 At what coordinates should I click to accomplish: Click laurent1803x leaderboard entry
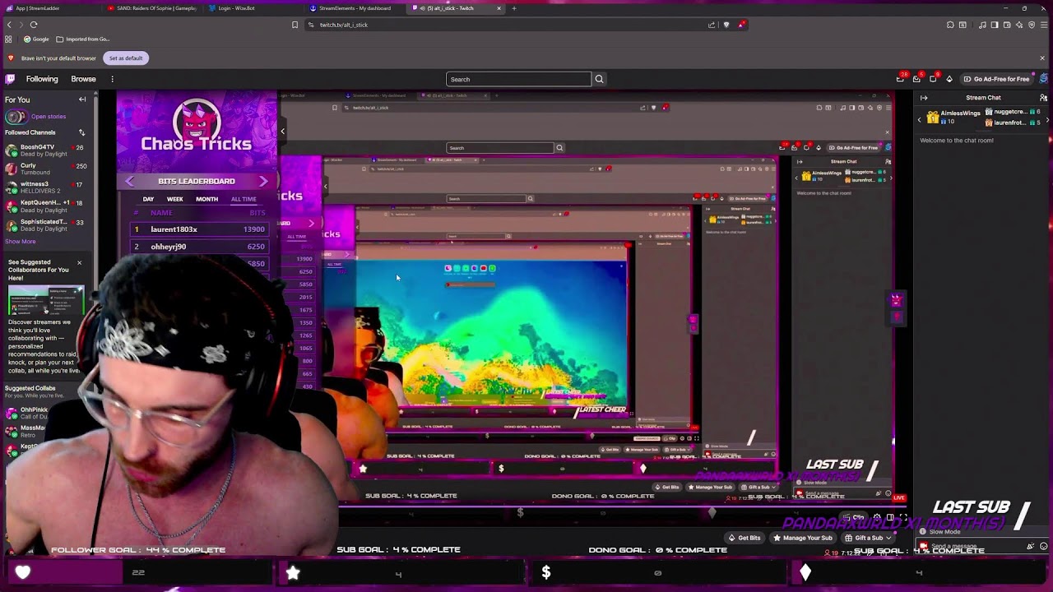click(200, 229)
